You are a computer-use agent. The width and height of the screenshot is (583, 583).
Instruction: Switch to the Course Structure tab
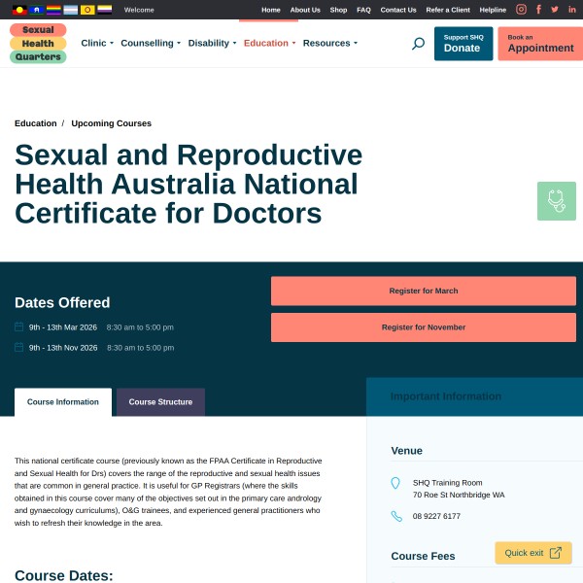(x=160, y=402)
